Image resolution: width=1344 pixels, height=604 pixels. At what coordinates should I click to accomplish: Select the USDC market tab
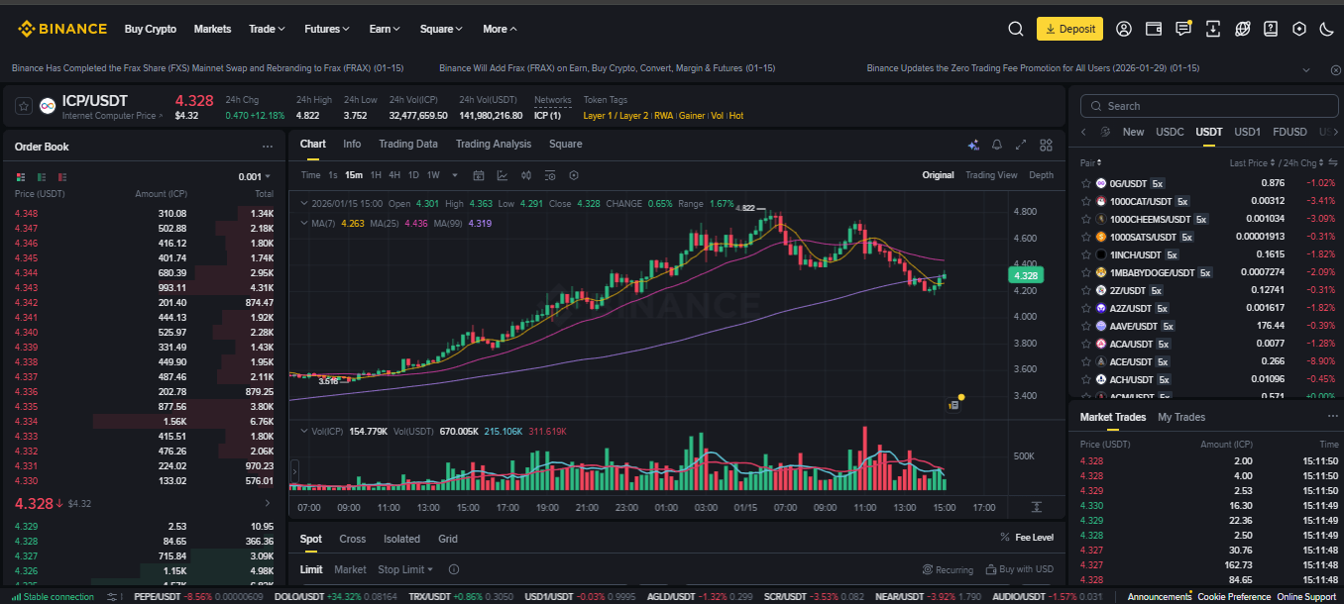[1170, 132]
